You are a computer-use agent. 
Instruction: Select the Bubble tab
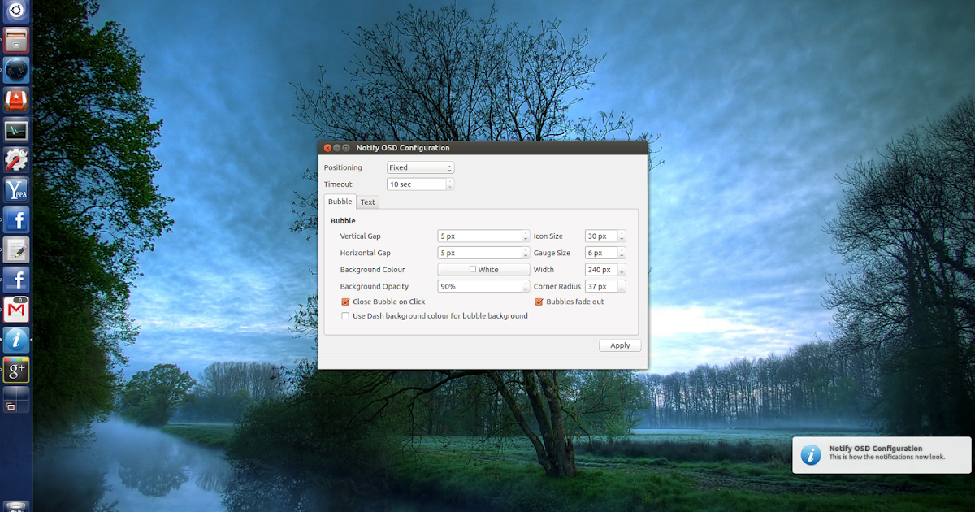pos(340,202)
